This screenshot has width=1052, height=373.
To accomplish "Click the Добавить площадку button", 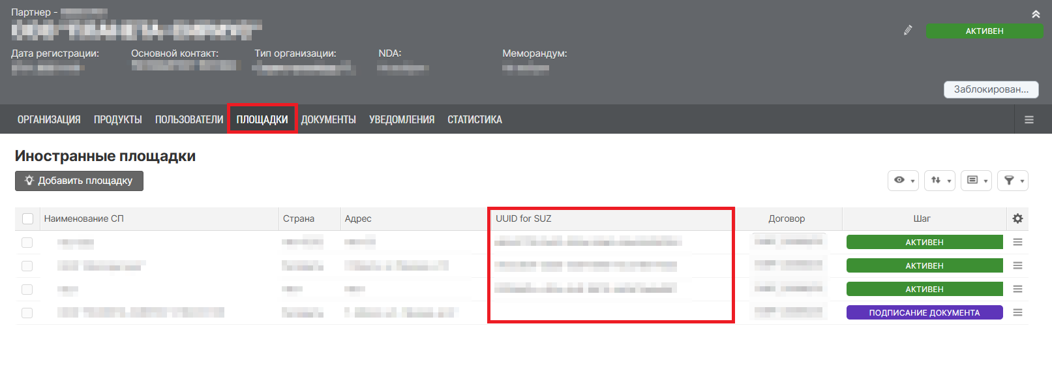I will (79, 181).
